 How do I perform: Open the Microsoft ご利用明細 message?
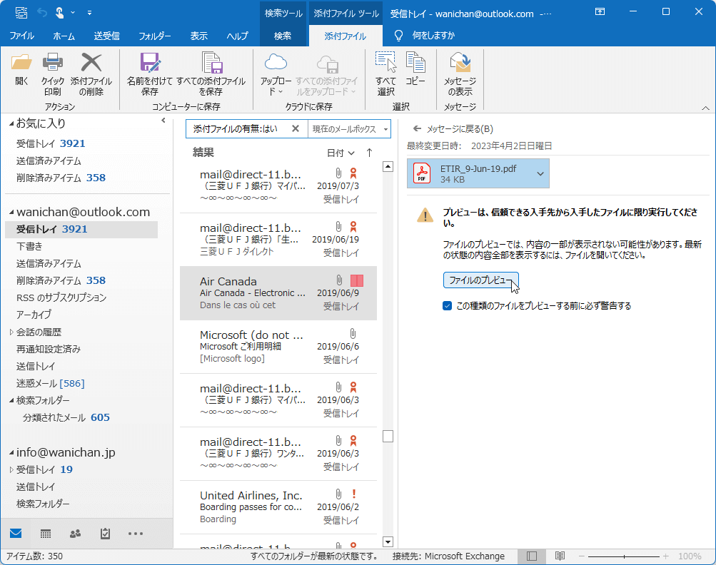pos(278,347)
